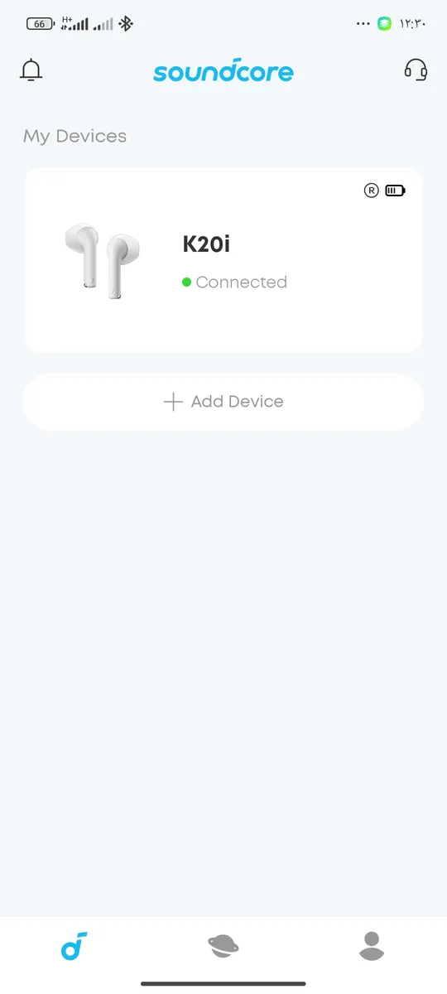
Task: Tap the soundcore logo header
Action: click(x=223, y=70)
